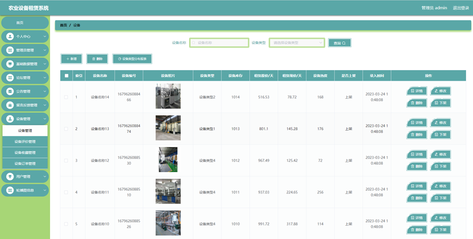The width and height of the screenshot is (473, 239).
Task: Open 详情 for 设备名称12
Action: (x=417, y=154)
